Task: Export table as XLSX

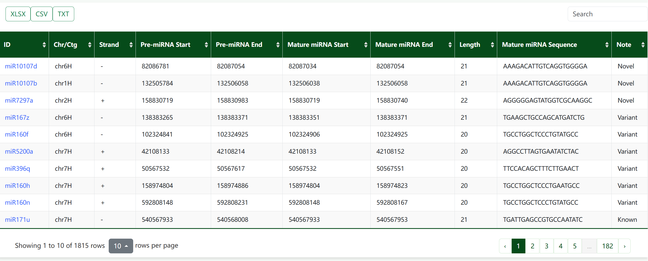Action: 18,14
